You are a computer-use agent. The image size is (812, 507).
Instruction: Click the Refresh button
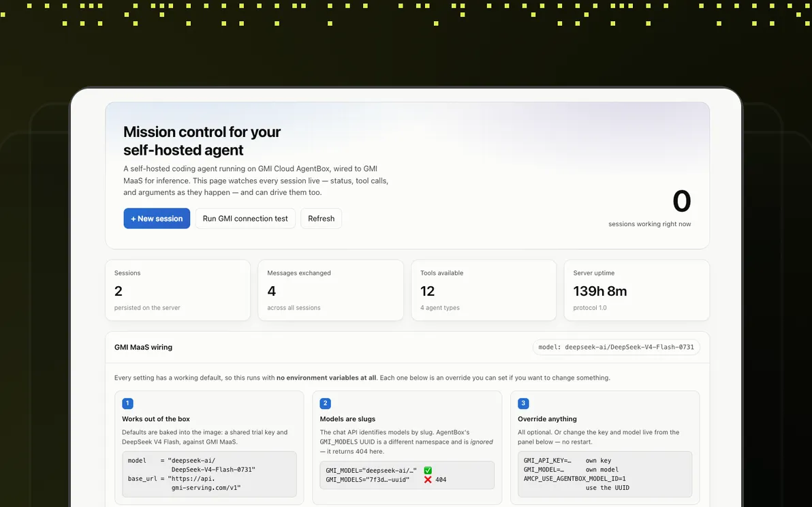coord(321,219)
